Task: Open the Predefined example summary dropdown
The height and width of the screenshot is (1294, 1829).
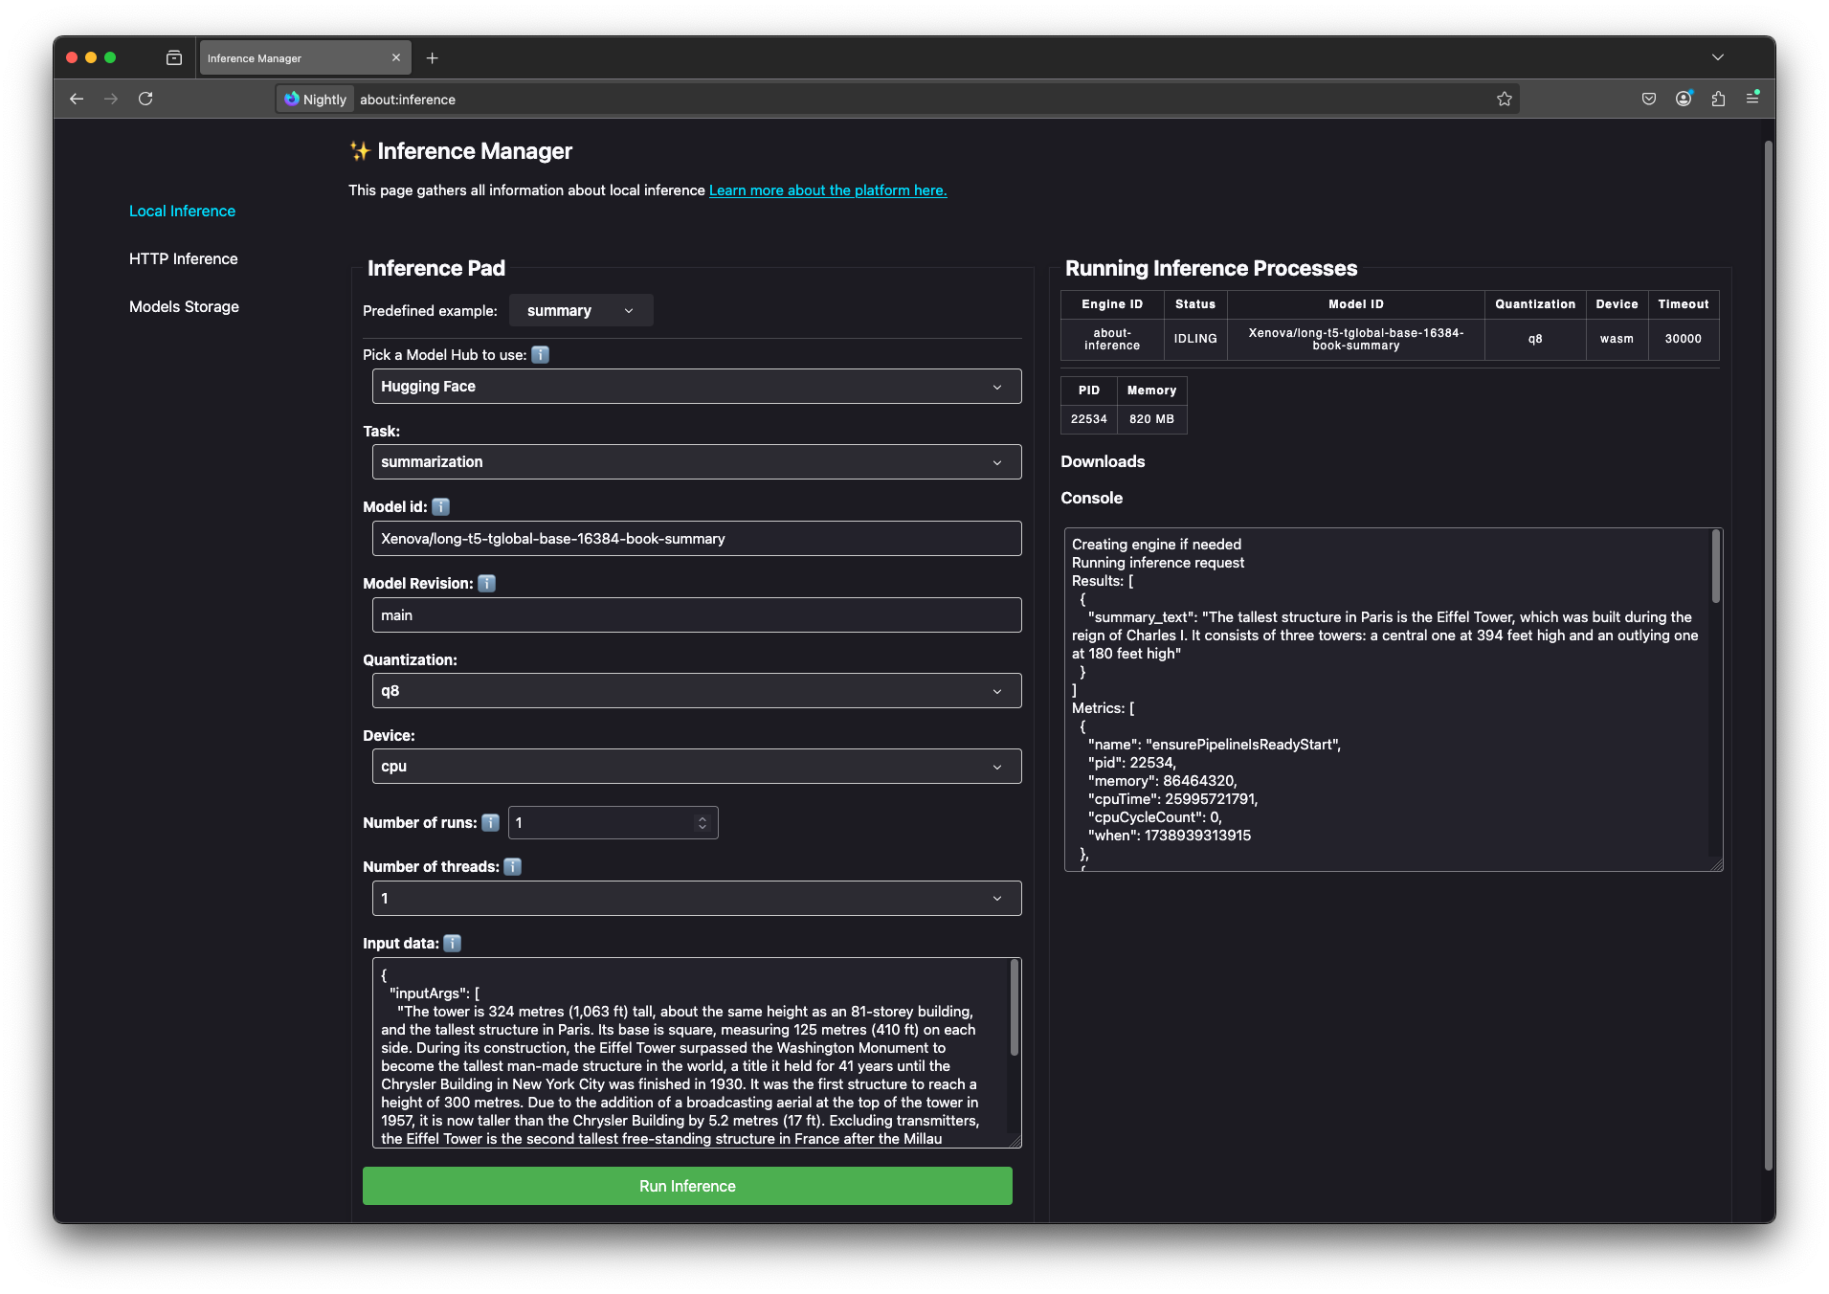Action: coord(581,310)
